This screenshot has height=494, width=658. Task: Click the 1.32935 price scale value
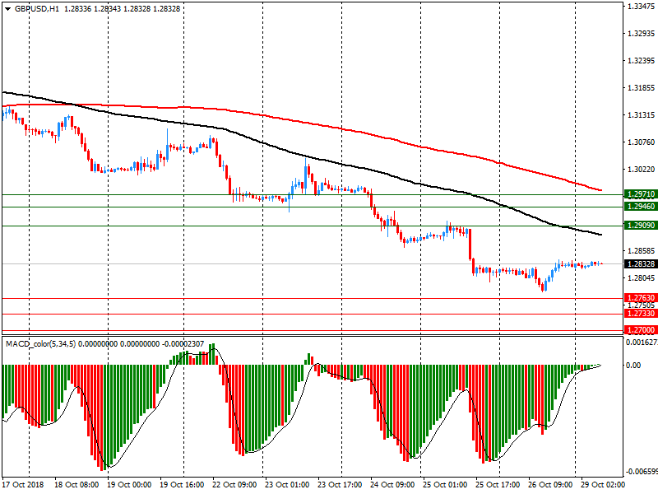point(642,34)
